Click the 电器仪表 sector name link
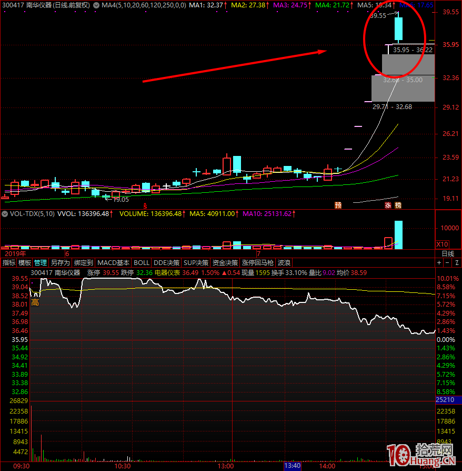462x471 pixels. 167,273
